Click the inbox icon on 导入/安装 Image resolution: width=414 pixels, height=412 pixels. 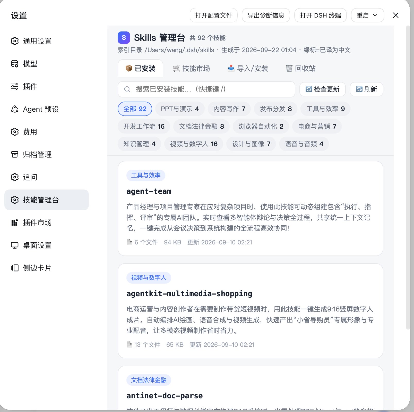pos(231,68)
